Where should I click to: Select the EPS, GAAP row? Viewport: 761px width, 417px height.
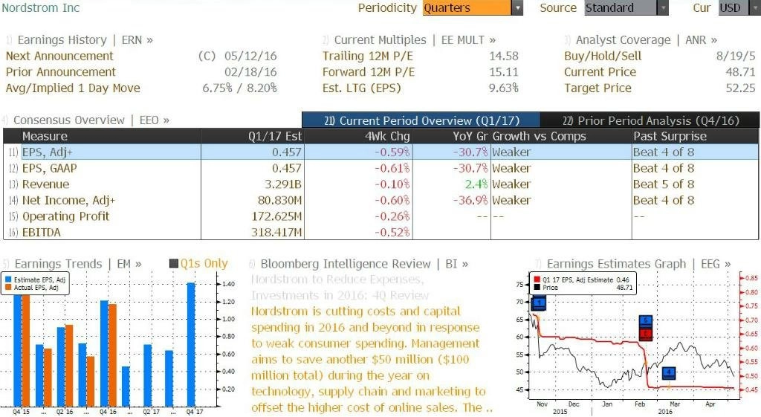pyautogui.click(x=381, y=169)
